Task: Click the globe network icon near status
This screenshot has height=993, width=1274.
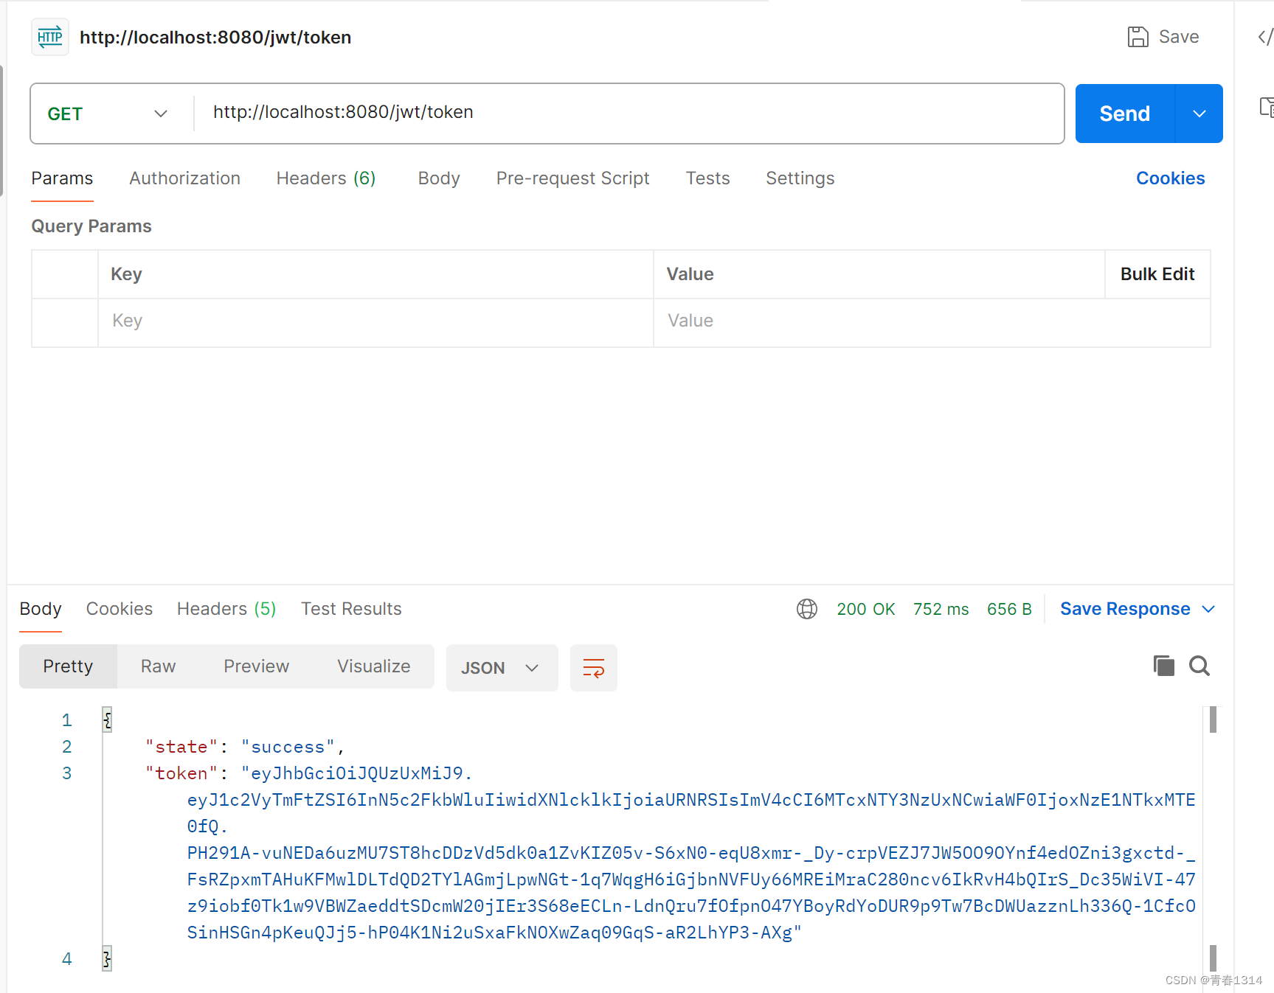Action: 807,609
